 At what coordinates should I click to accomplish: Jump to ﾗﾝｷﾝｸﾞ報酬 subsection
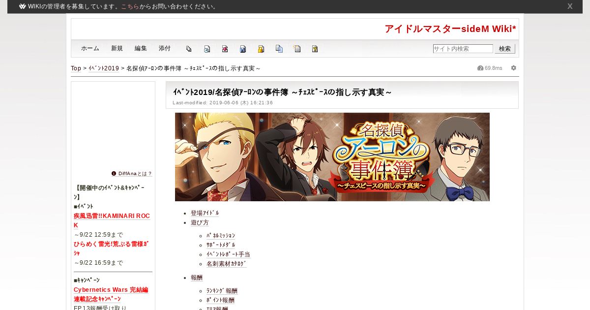point(222,291)
